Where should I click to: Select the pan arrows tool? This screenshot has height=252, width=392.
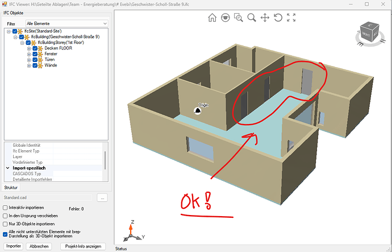(265, 18)
